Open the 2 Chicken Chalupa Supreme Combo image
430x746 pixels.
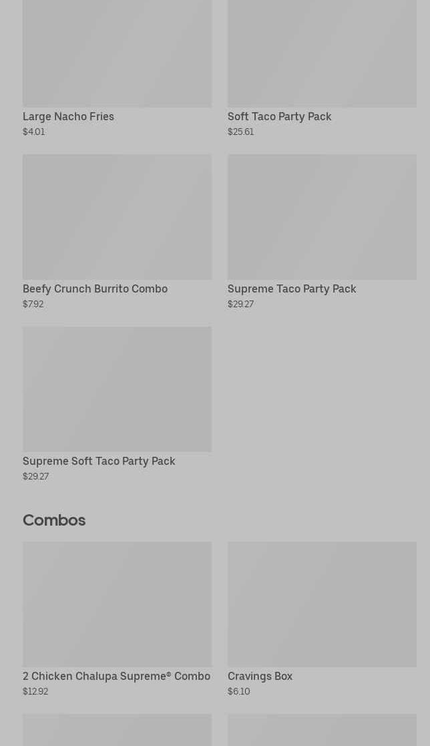117,604
